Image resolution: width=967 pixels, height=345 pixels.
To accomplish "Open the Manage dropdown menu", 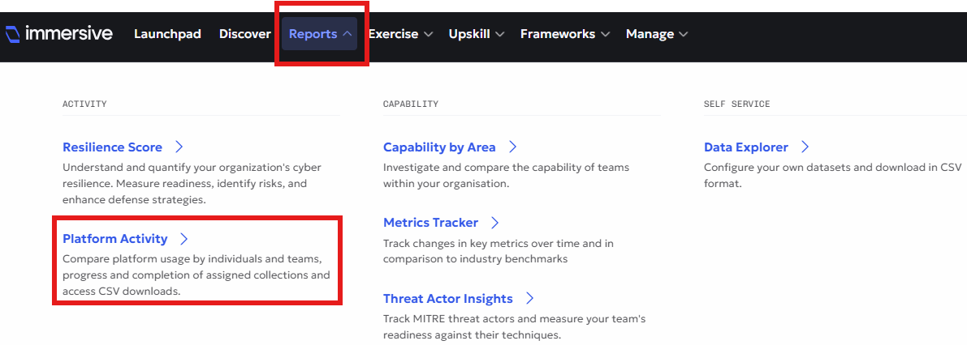I will [657, 34].
